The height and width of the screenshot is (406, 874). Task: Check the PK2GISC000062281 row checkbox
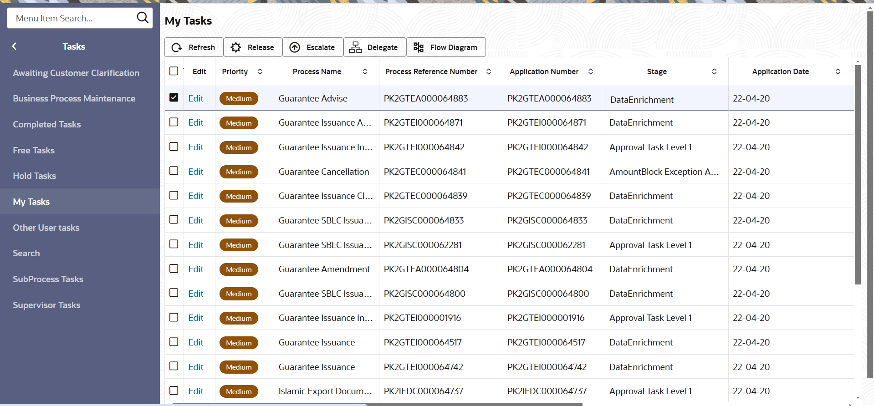pos(174,244)
